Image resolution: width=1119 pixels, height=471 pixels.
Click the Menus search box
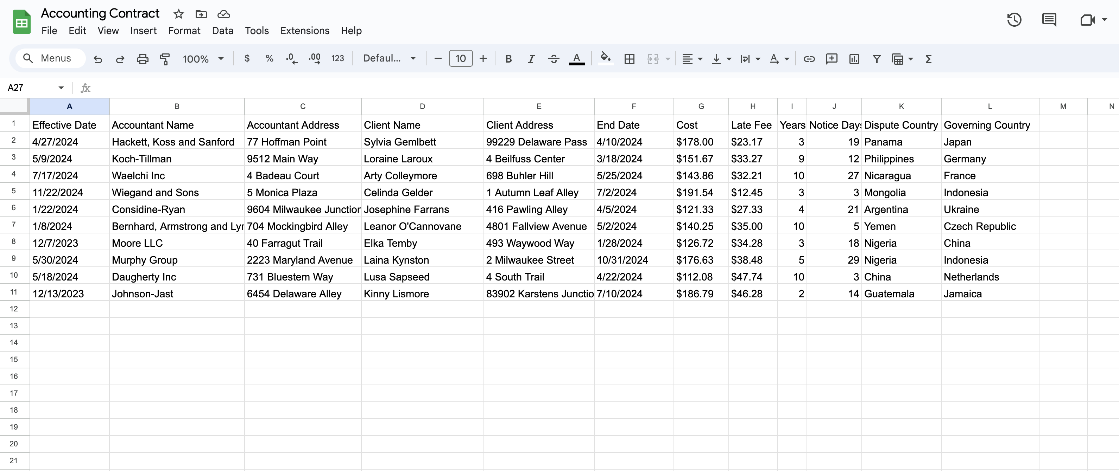click(50, 58)
